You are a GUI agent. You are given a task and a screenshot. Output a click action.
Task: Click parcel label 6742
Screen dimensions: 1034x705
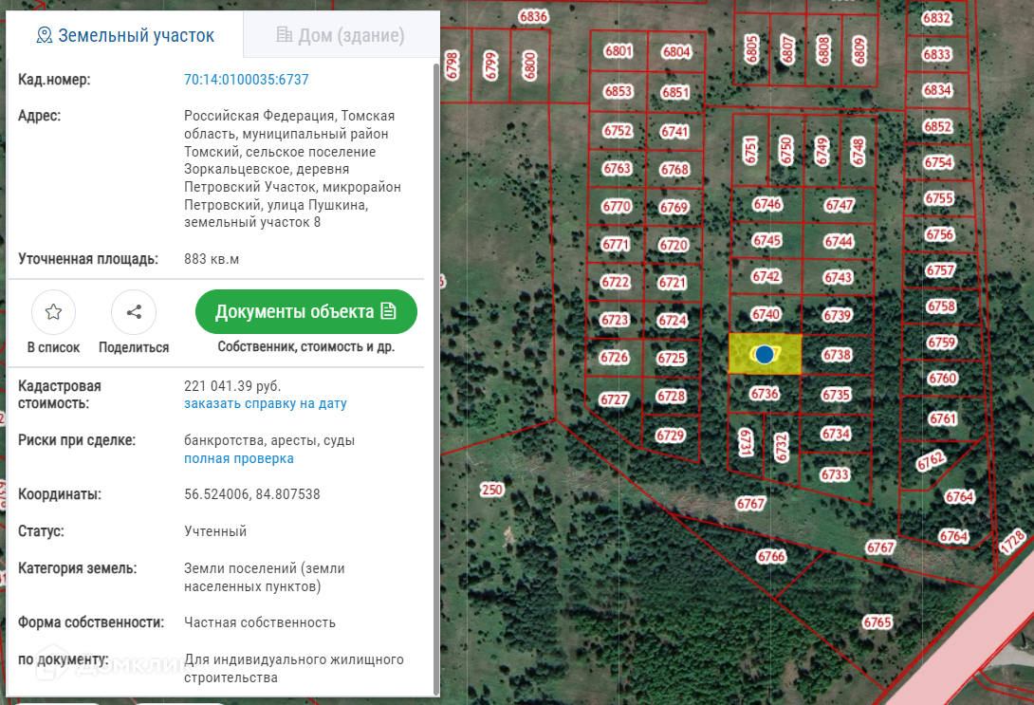[766, 276]
